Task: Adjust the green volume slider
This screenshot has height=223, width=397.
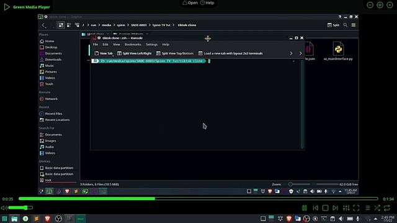Action: [20, 208]
